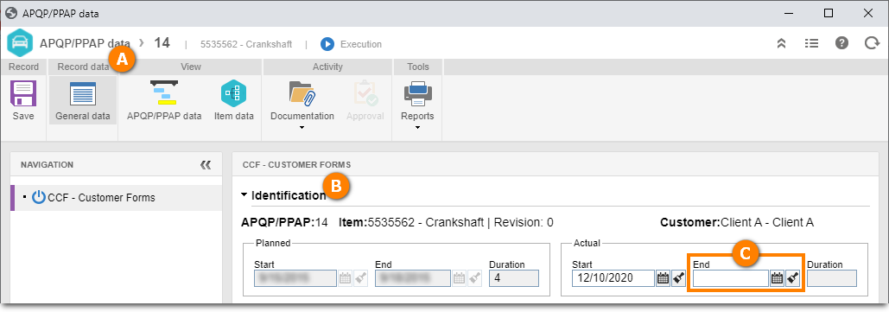Image resolution: width=889 pixels, height=312 pixels.
Task: Open the Item data view
Action: point(233,100)
